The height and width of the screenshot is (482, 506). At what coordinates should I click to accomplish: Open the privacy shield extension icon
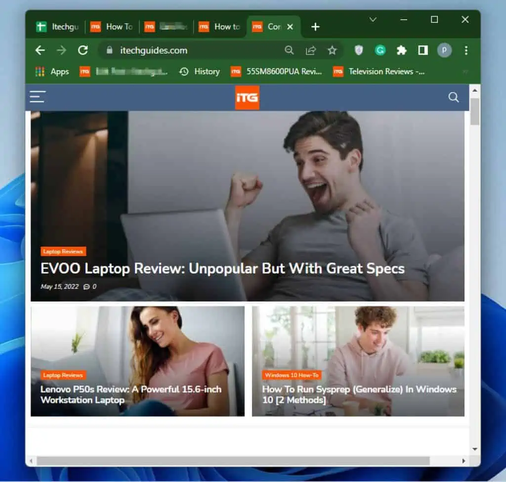click(359, 50)
